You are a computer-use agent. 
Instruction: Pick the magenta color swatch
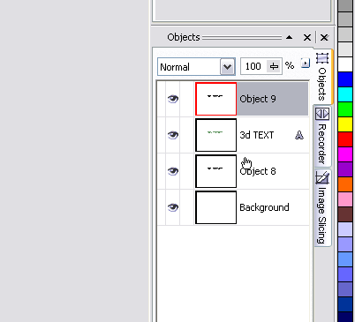click(x=345, y=154)
